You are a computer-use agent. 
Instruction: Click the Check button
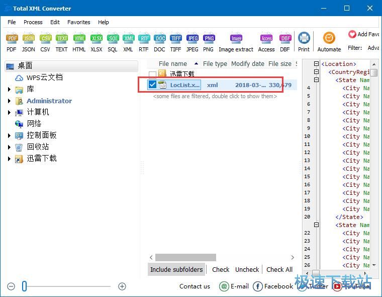pos(221,269)
